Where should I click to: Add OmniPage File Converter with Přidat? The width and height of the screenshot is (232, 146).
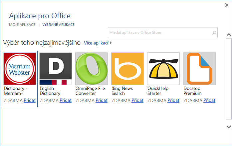(102, 101)
